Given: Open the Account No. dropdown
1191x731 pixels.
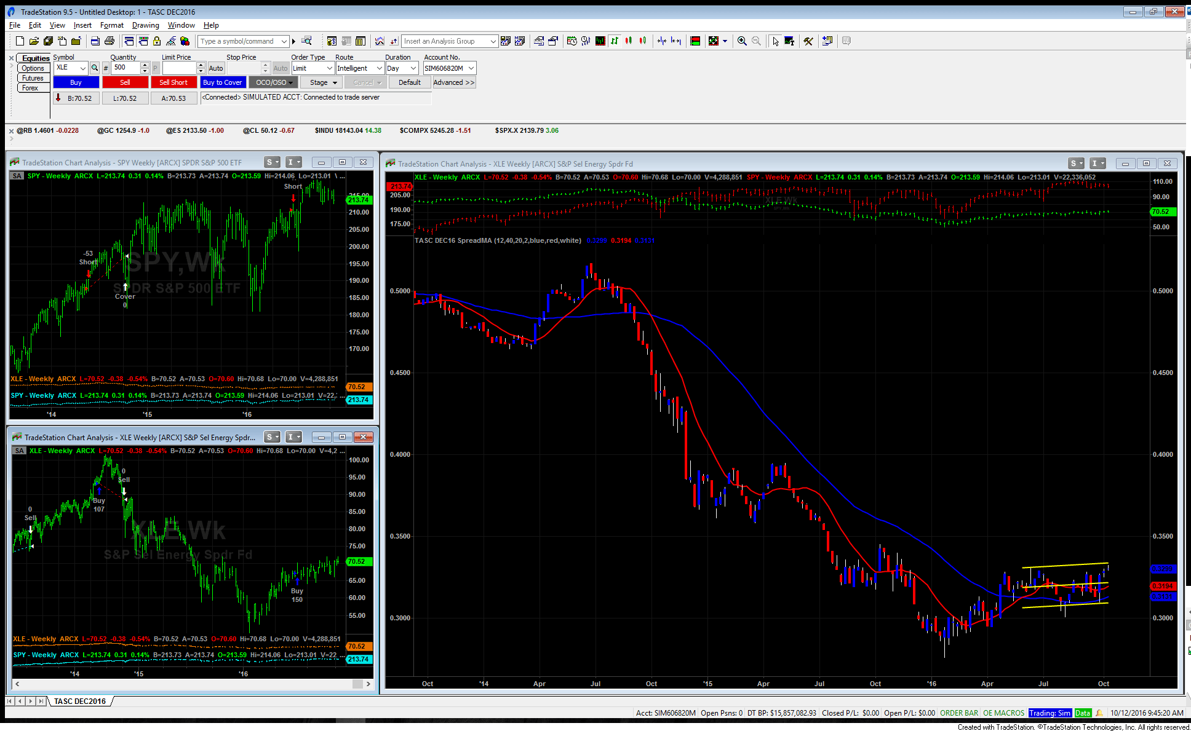Looking at the screenshot, I should (471, 68).
